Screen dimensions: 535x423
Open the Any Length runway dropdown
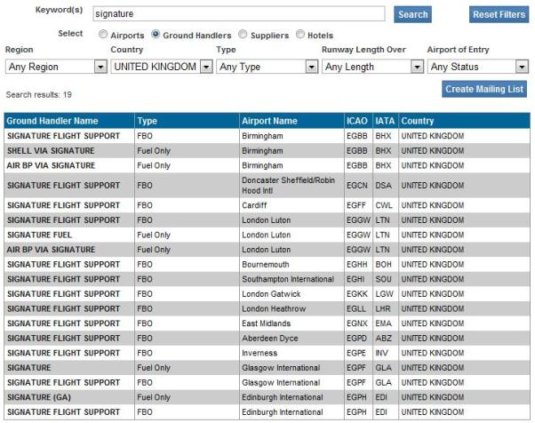coord(372,67)
